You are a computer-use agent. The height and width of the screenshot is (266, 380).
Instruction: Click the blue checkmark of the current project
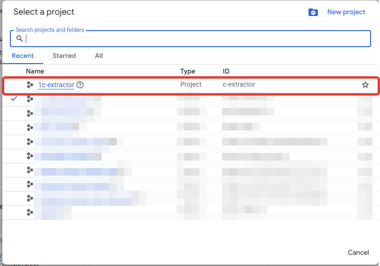(14, 99)
